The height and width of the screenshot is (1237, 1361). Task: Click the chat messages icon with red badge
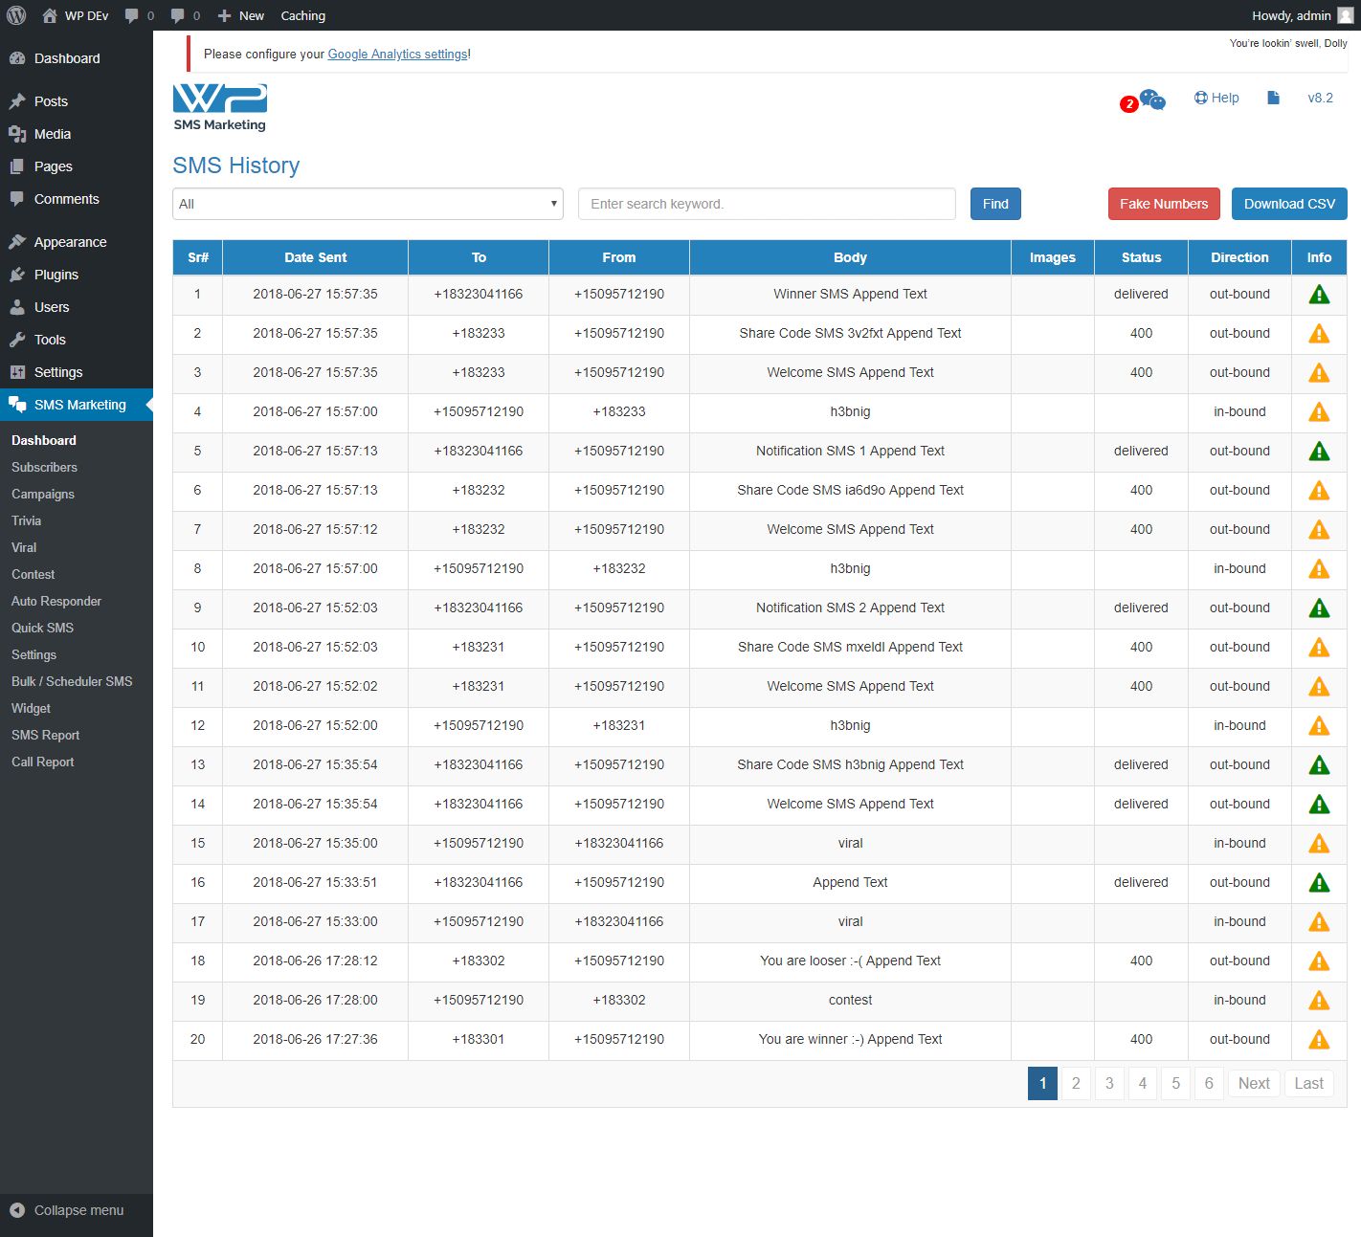tap(1151, 99)
